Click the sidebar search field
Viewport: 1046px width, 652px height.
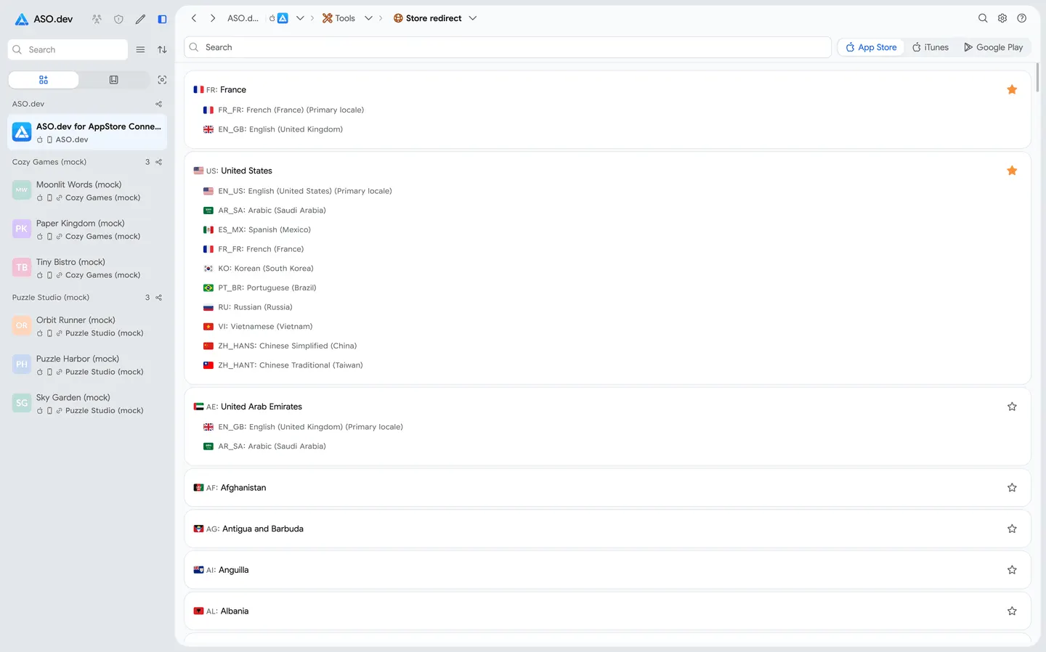(68, 49)
